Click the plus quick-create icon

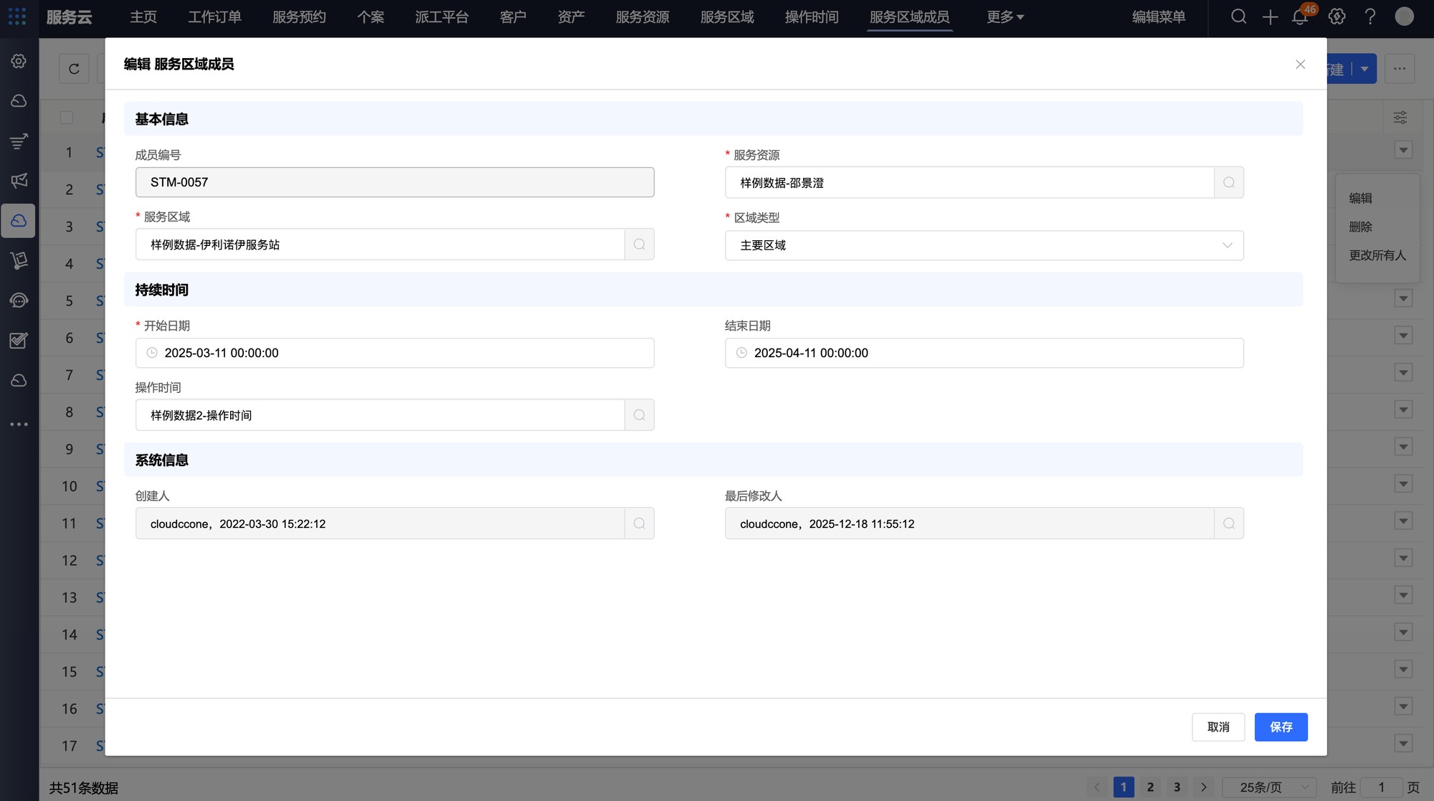(x=1270, y=16)
